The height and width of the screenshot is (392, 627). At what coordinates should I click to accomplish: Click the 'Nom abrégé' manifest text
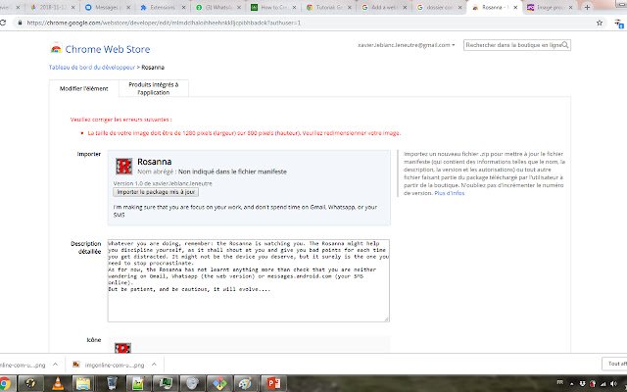coord(212,171)
